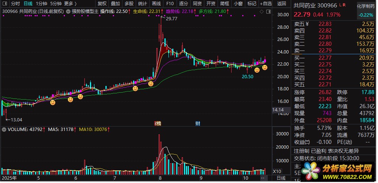Expand indicator menu for 强势股模型主

pyautogui.click(x=68, y=11)
